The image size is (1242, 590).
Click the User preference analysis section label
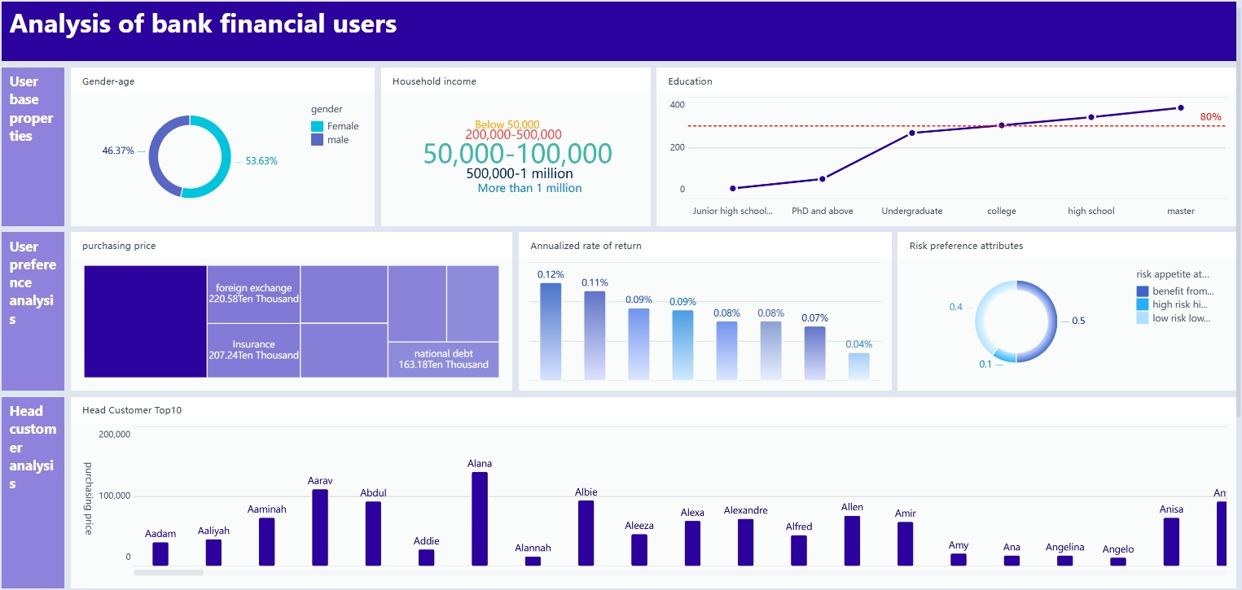[x=33, y=282]
